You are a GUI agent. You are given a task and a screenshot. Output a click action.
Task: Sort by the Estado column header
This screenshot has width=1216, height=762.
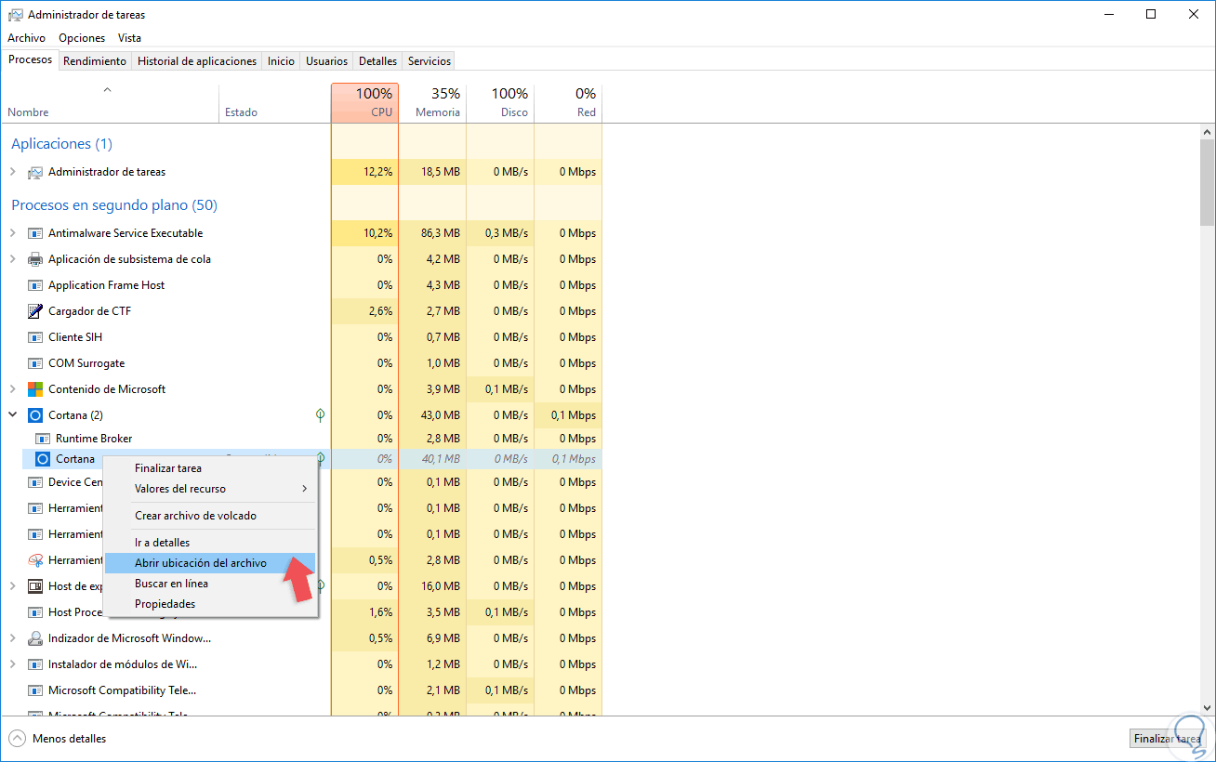tap(274, 103)
